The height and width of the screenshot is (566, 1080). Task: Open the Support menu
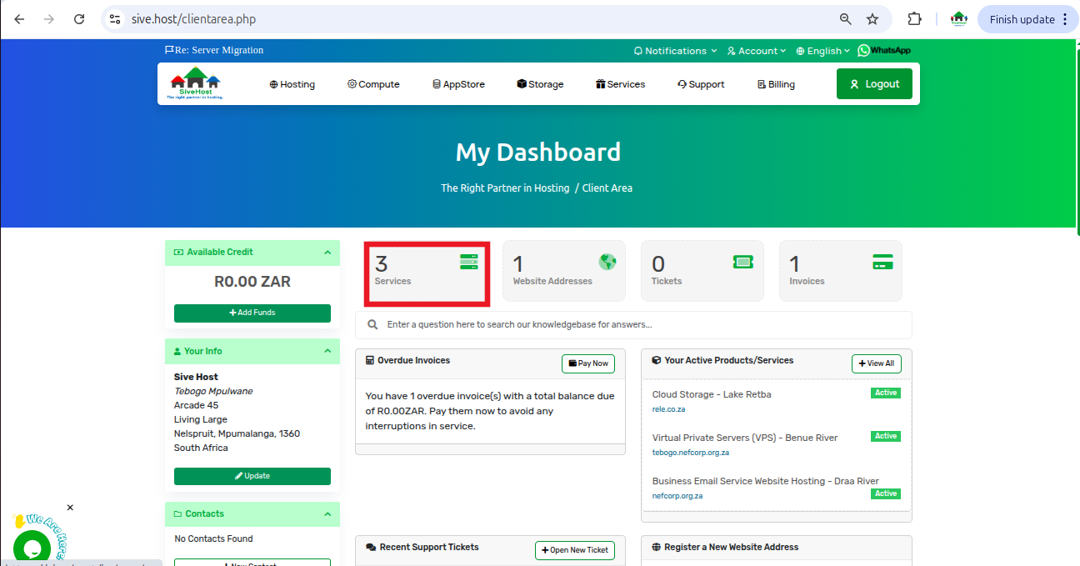pos(701,84)
